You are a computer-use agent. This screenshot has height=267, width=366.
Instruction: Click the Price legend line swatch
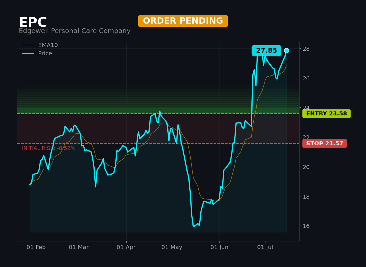[28, 54]
